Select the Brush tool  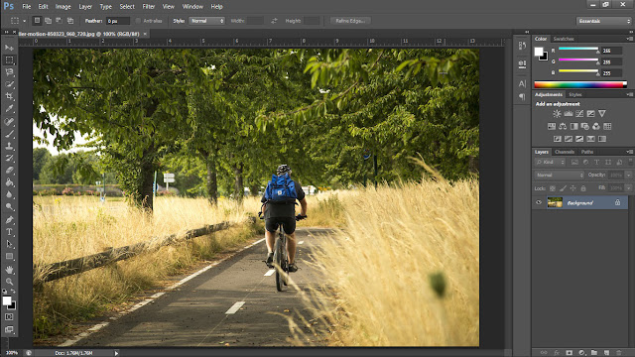[9, 134]
